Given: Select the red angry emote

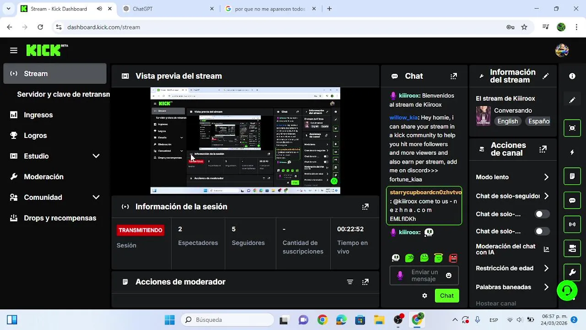Looking at the screenshot, I should coord(453,258).
